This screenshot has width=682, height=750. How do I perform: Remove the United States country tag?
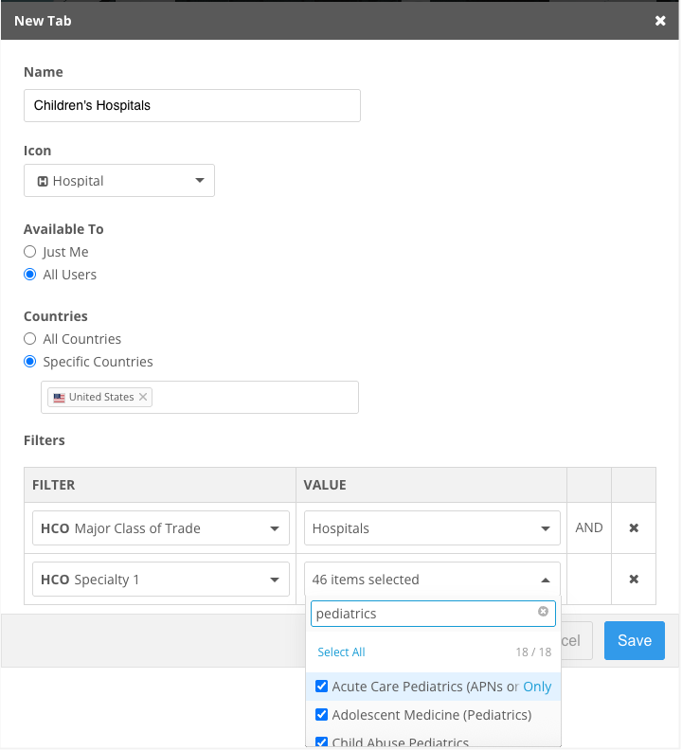[143, 398]
